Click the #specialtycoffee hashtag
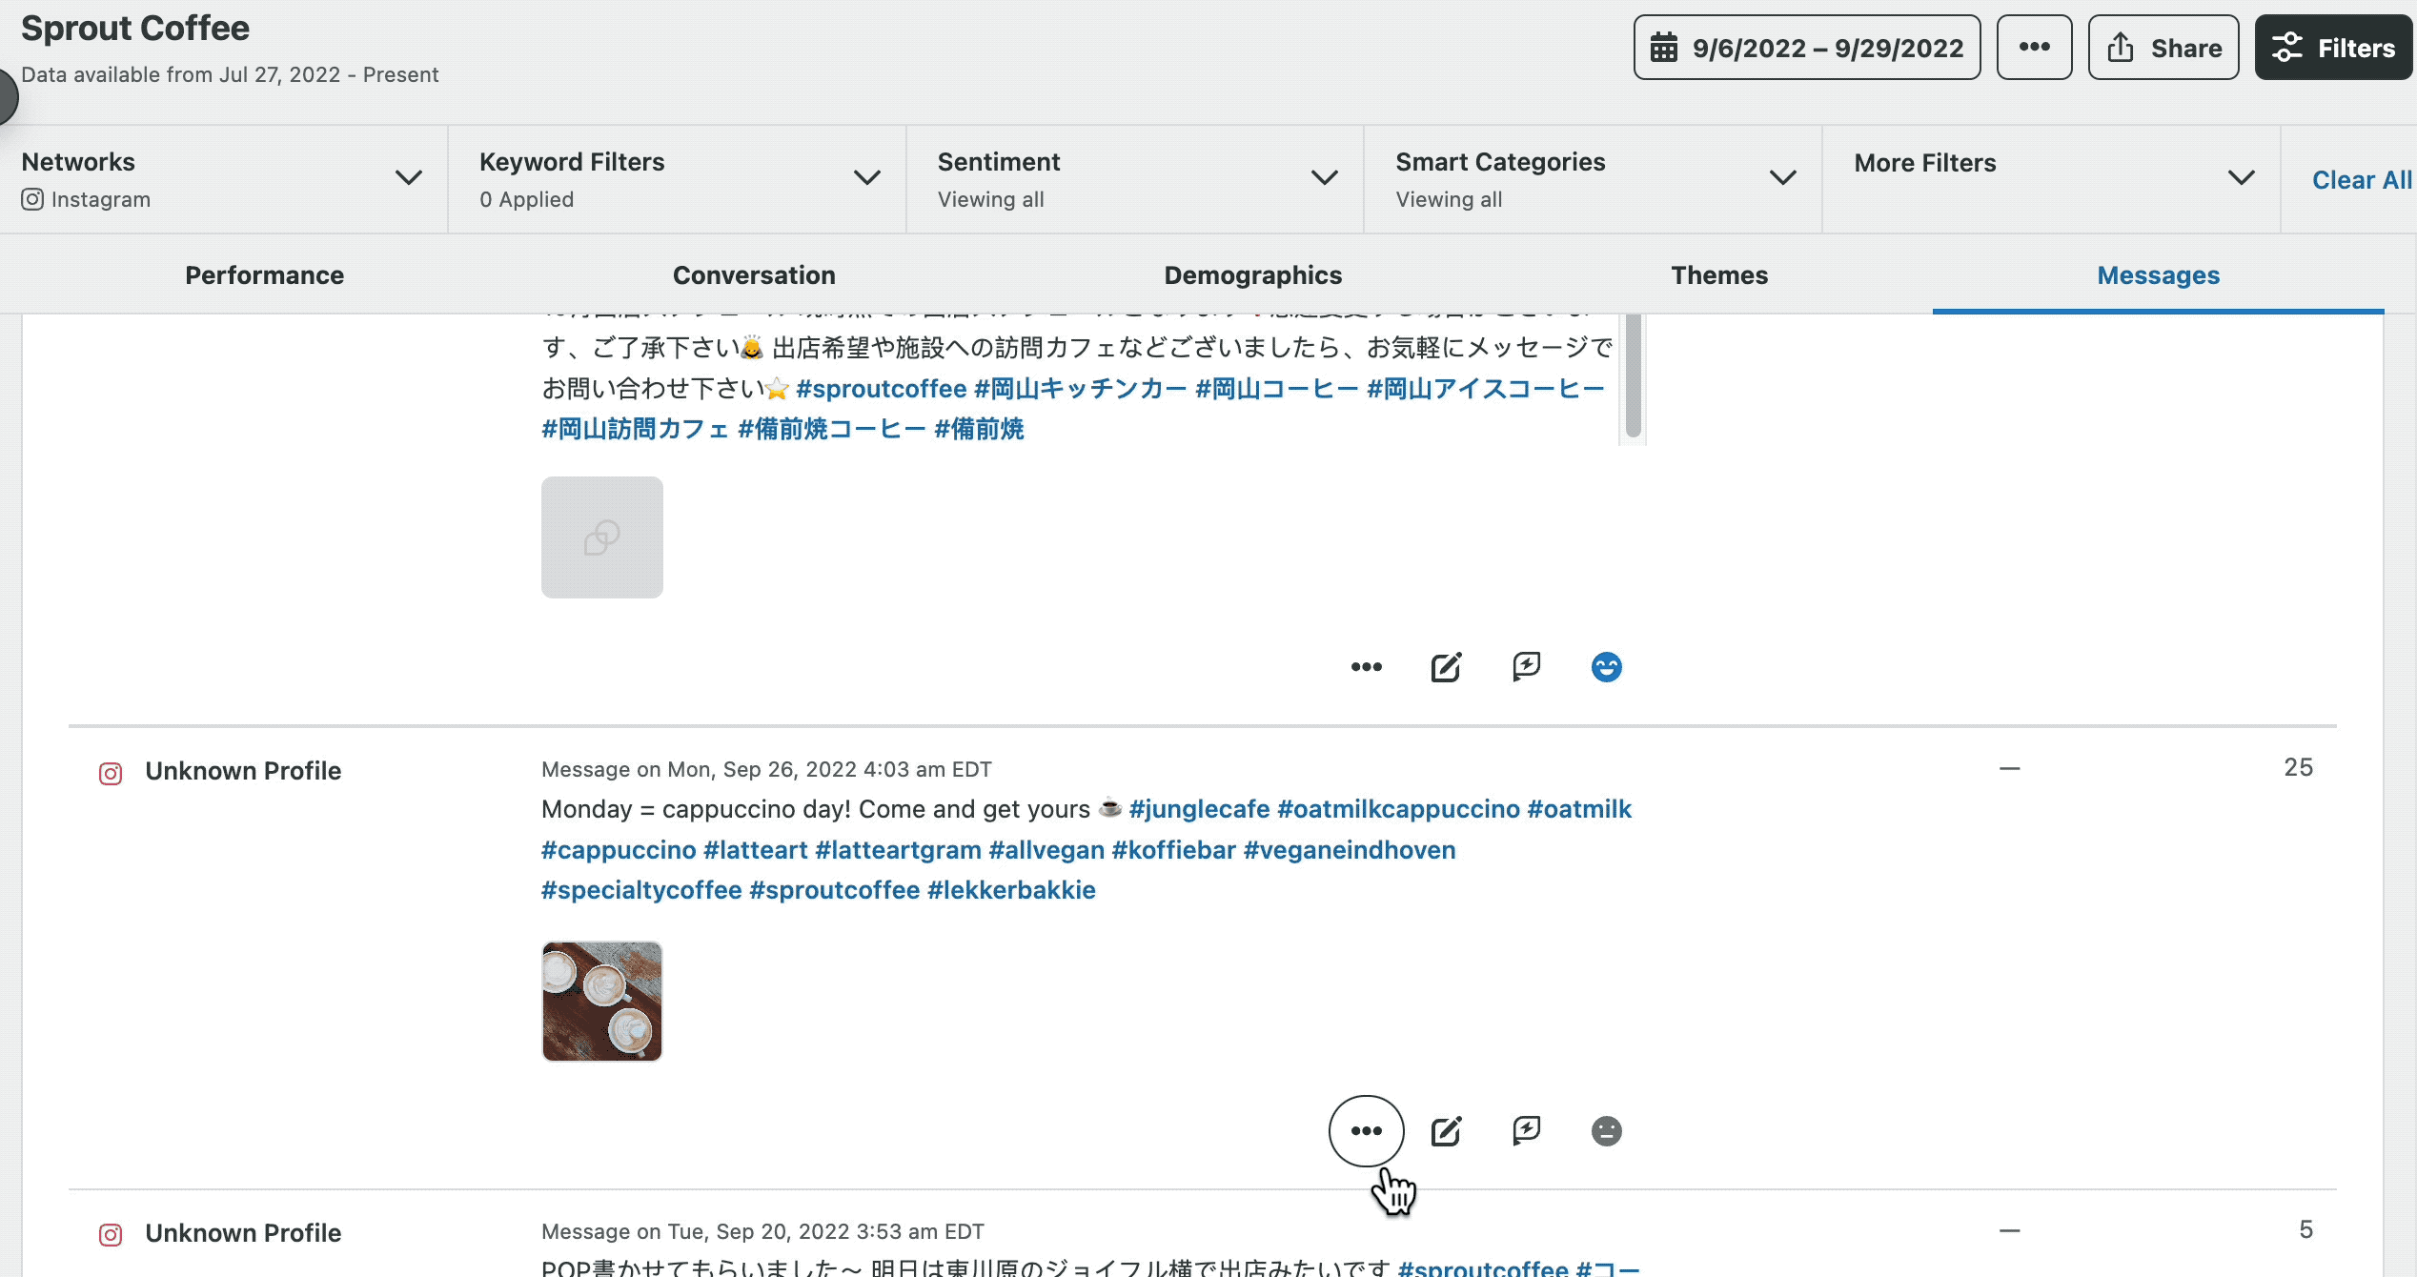 tap(641, 890)
